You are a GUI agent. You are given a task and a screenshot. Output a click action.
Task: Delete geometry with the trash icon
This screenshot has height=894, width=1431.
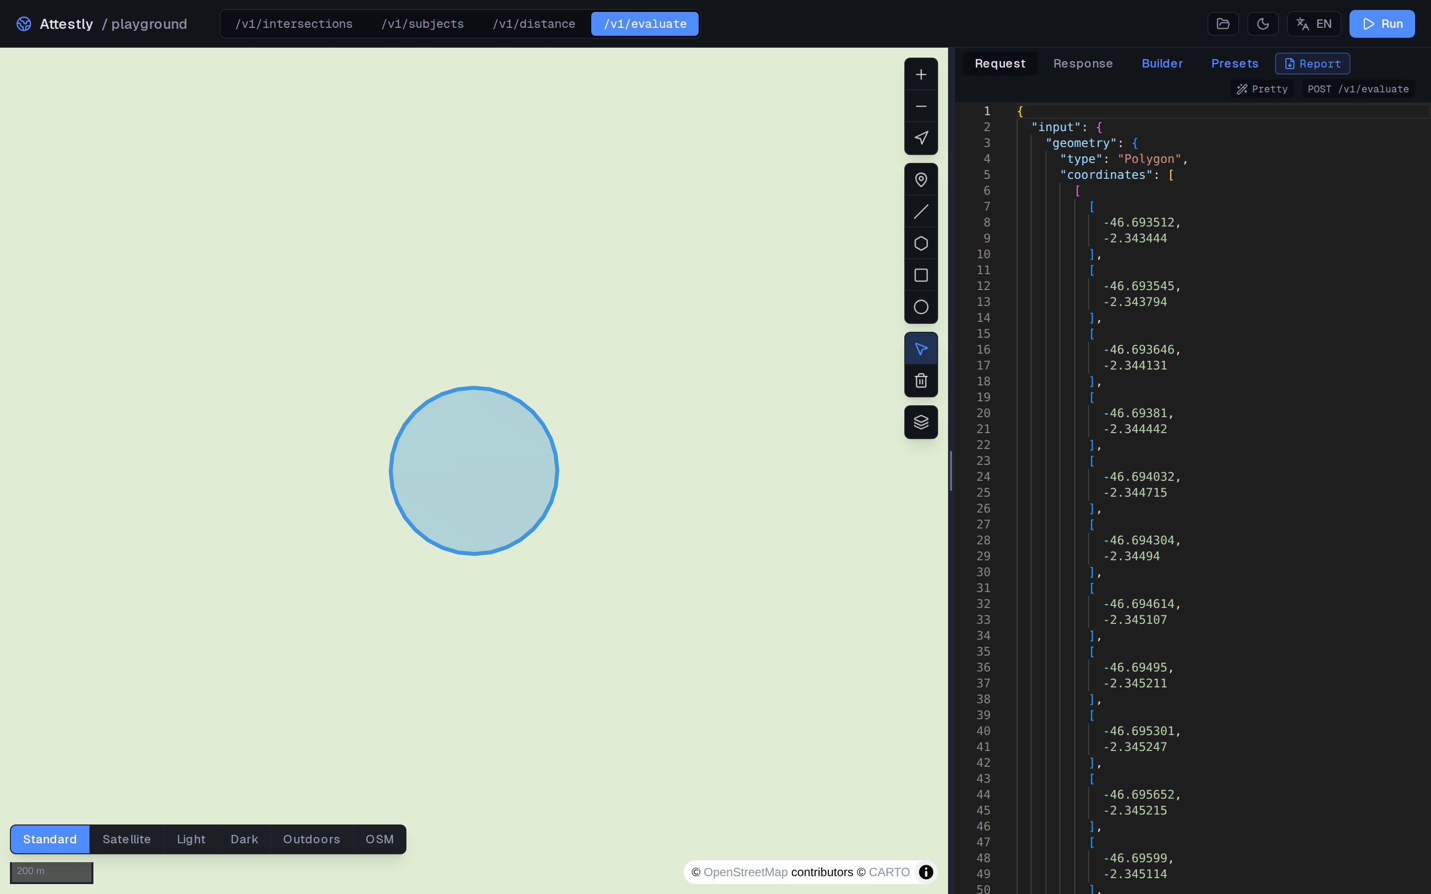tap(921, 381)
